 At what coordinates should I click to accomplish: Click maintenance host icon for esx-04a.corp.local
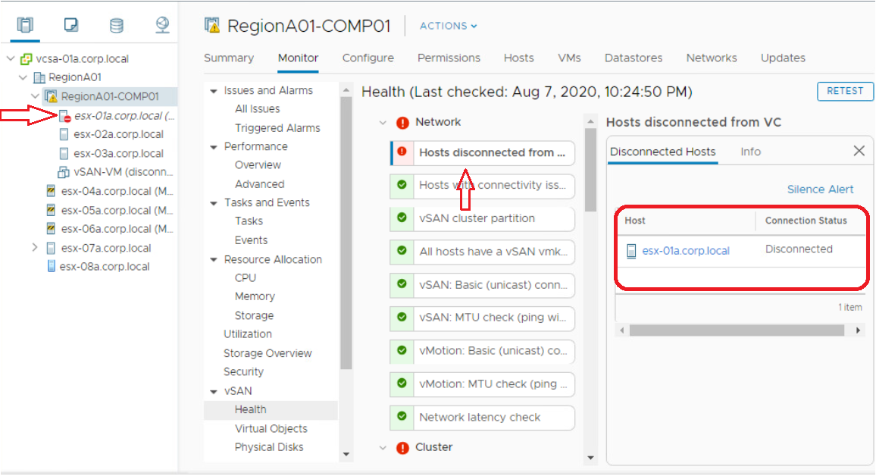click(51, 191)
